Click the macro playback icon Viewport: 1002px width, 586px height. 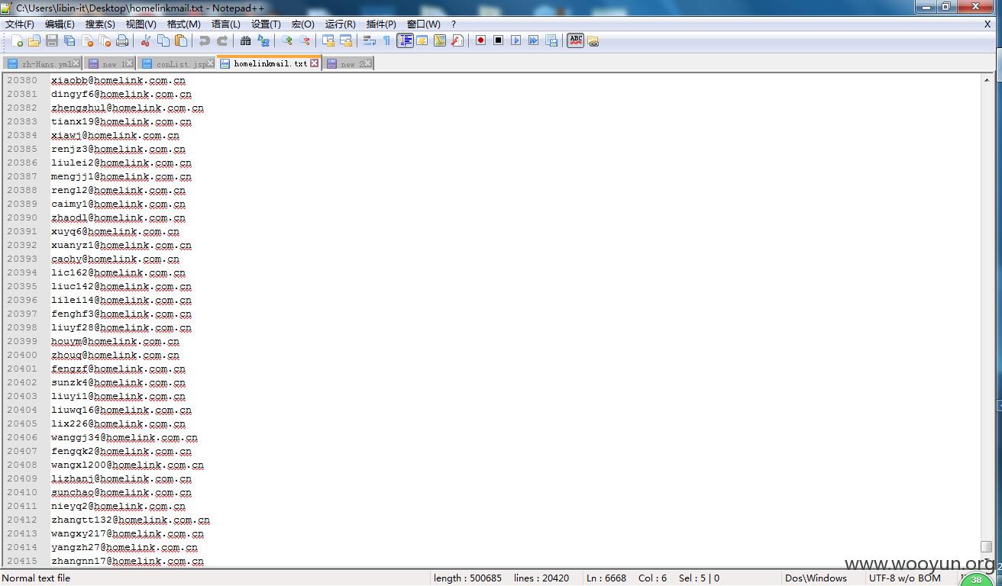click(516, 40)
